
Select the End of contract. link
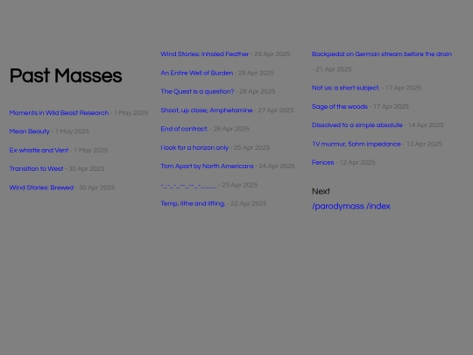[x=184, y=129]
